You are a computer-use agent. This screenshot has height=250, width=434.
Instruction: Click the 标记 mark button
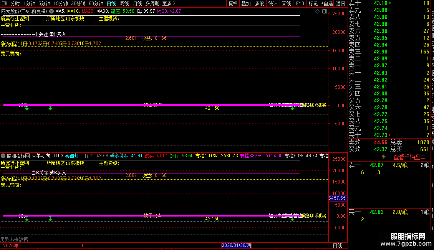tap(313, 3)
